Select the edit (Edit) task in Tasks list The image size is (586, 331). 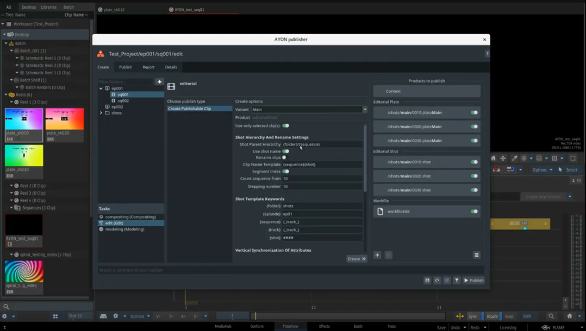(x=131, y=223)
